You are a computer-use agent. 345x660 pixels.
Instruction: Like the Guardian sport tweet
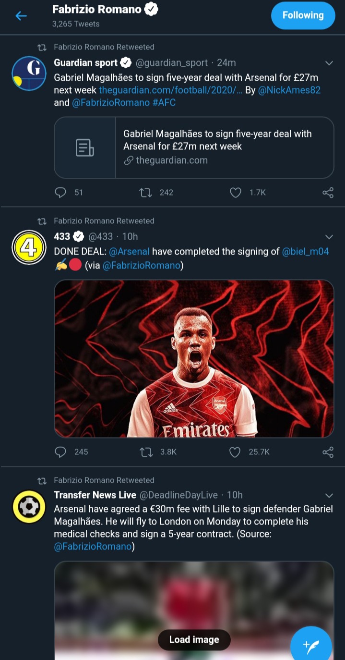tap(235, 193)
